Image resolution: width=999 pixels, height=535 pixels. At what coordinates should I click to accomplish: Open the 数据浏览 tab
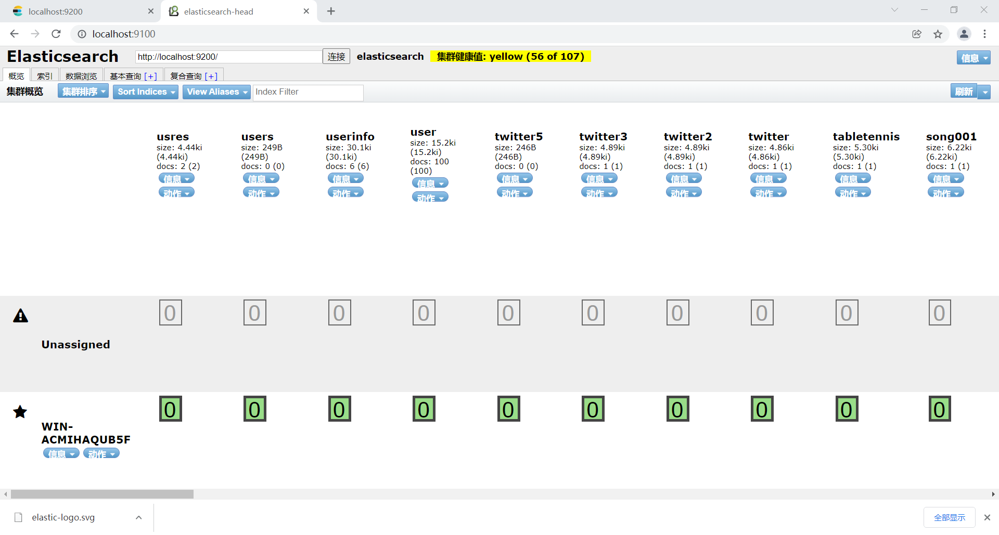[81, 75]
